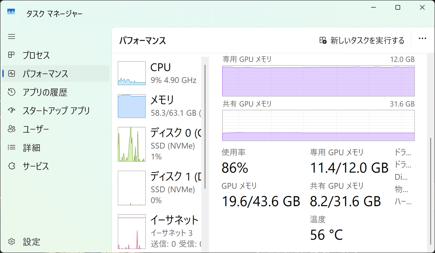
Task: Open the ユーザー section
Action: [x=11, y=129]
